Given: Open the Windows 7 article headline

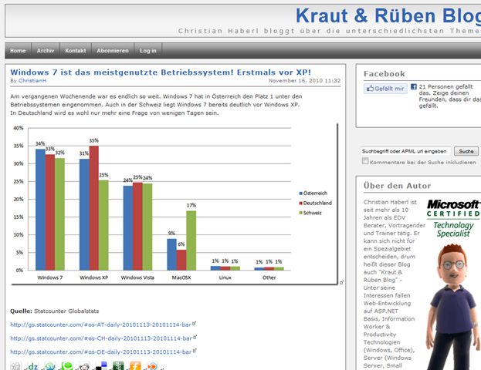Looking at the screenshot, I should [161, 72].
